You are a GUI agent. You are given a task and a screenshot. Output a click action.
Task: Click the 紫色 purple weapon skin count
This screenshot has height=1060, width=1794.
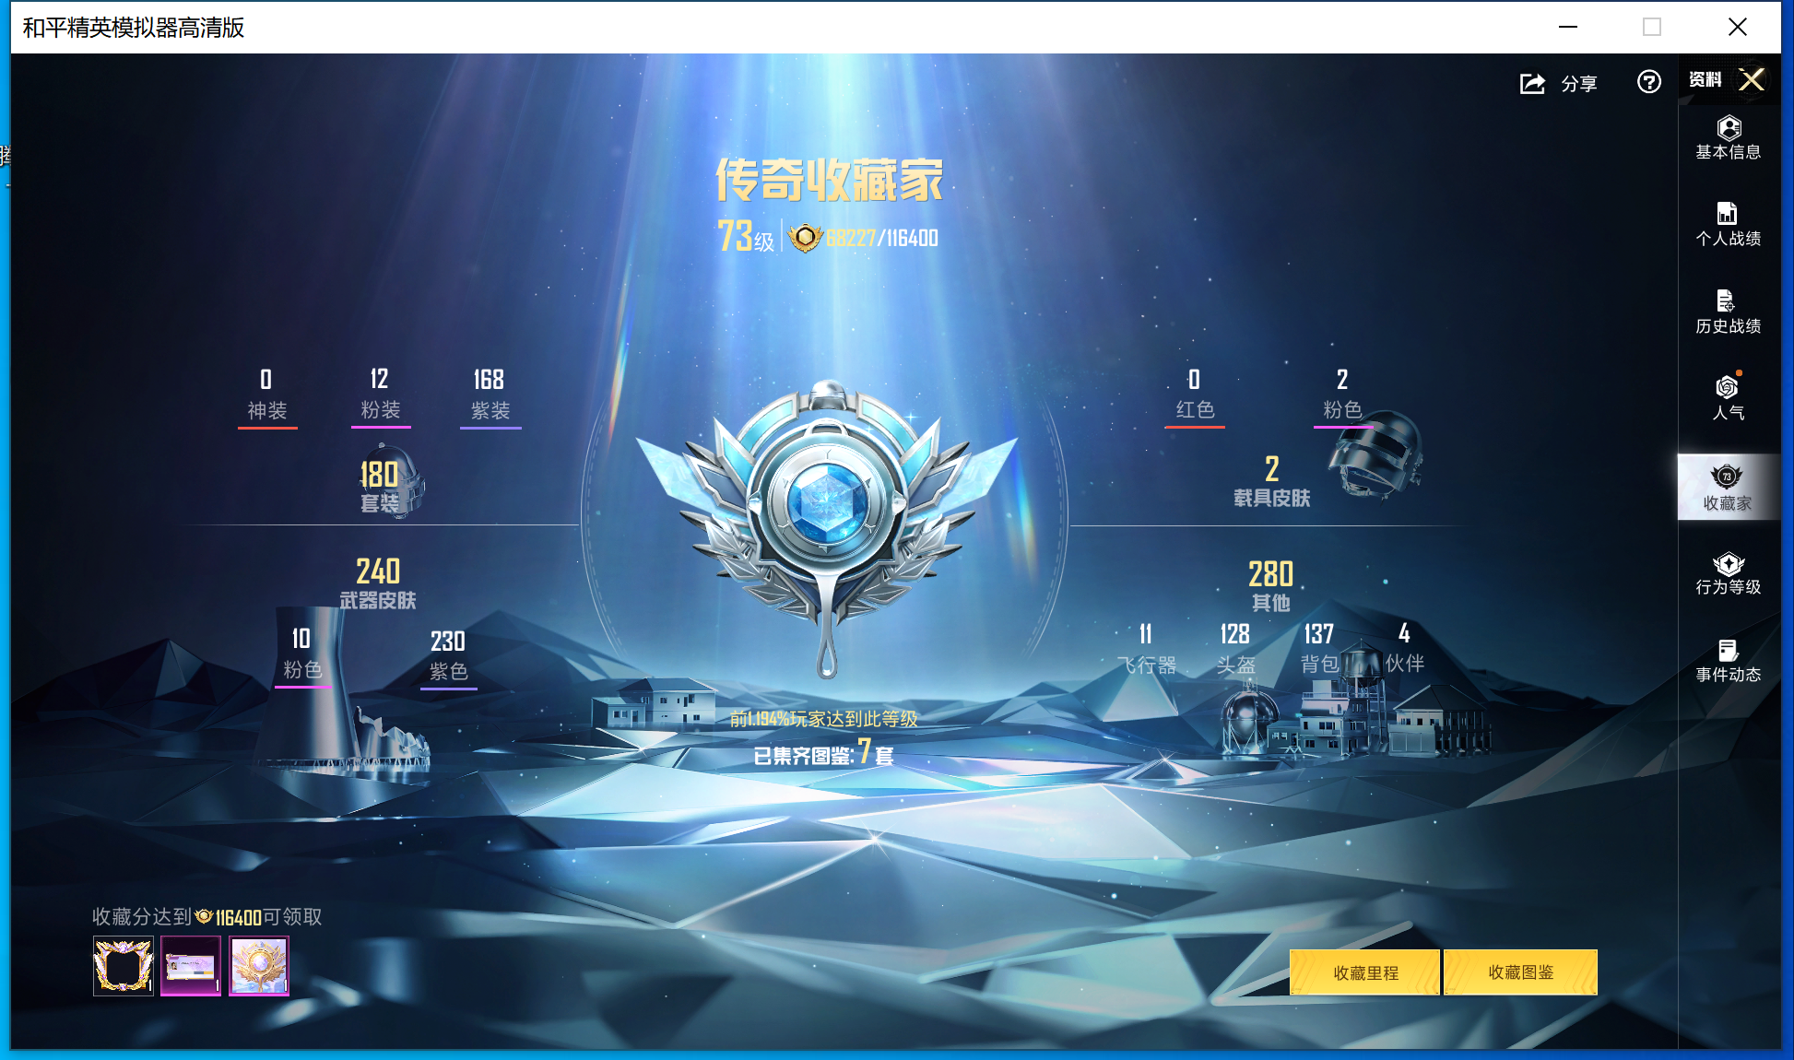[449, 656]
